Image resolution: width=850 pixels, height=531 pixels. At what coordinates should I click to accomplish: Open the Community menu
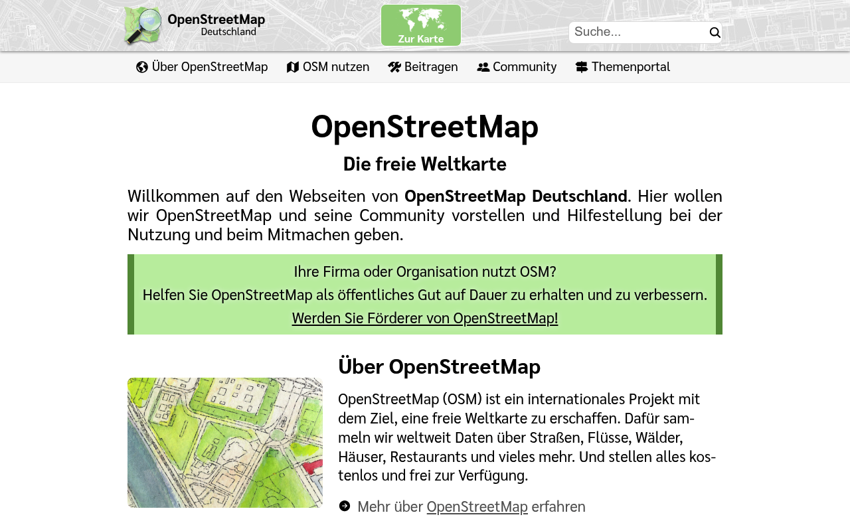pyautogui.click(x=517, y=67)
